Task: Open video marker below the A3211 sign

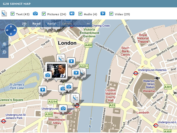Action: coord(76,73)
